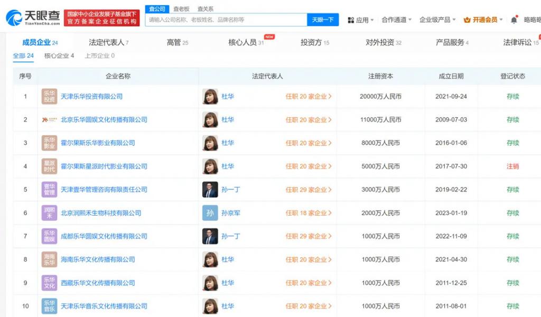The image size is (541, 317).
Task: Open 天津乐华投资有限公司 link
Action: (92, 97)
